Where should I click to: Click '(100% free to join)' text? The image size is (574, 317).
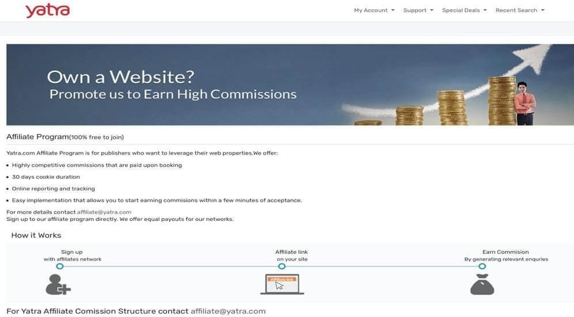click(96, 138)
